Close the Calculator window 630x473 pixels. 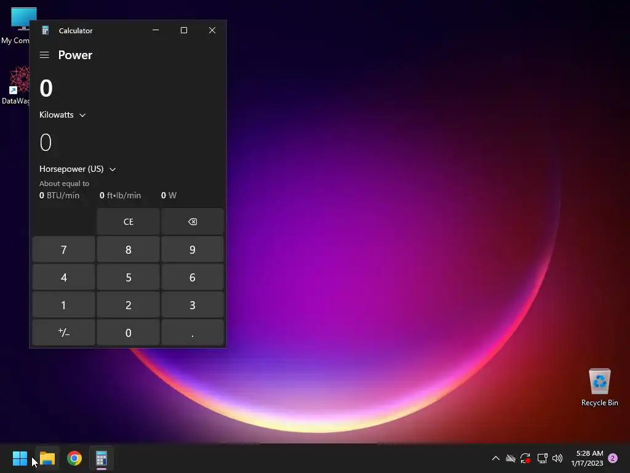tap(212, 31)
